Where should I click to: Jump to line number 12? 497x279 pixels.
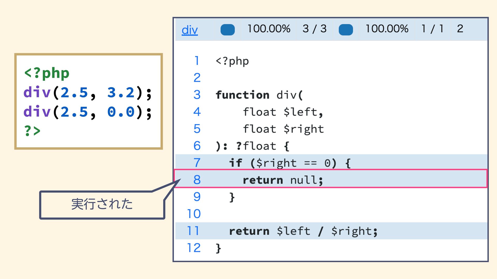coord(193,248)
